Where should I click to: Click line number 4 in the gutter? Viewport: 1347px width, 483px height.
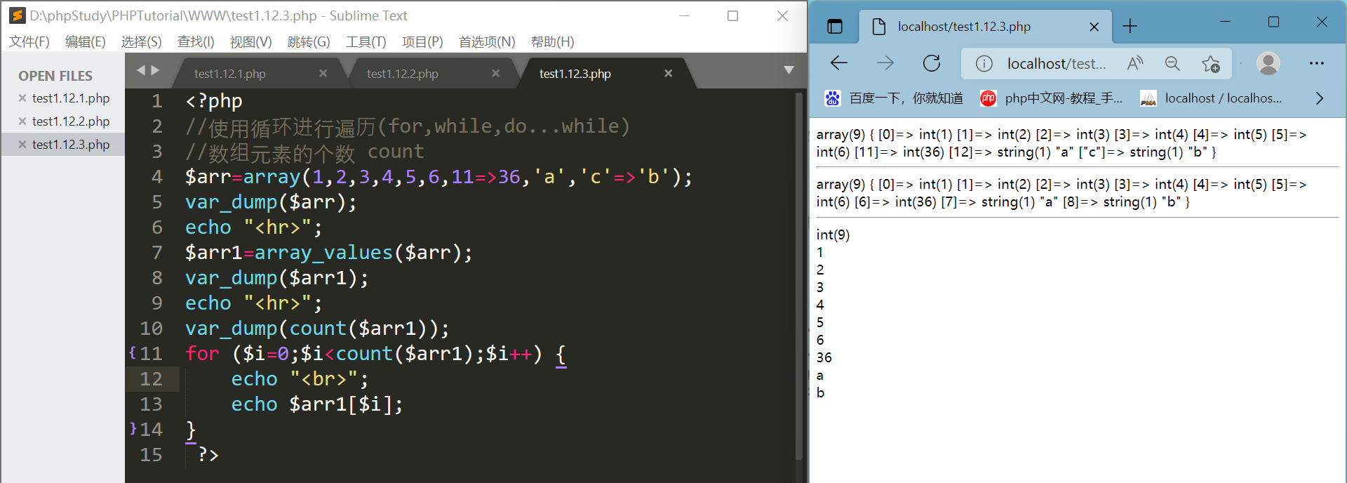pyautogui.click(x=157, y=177)
